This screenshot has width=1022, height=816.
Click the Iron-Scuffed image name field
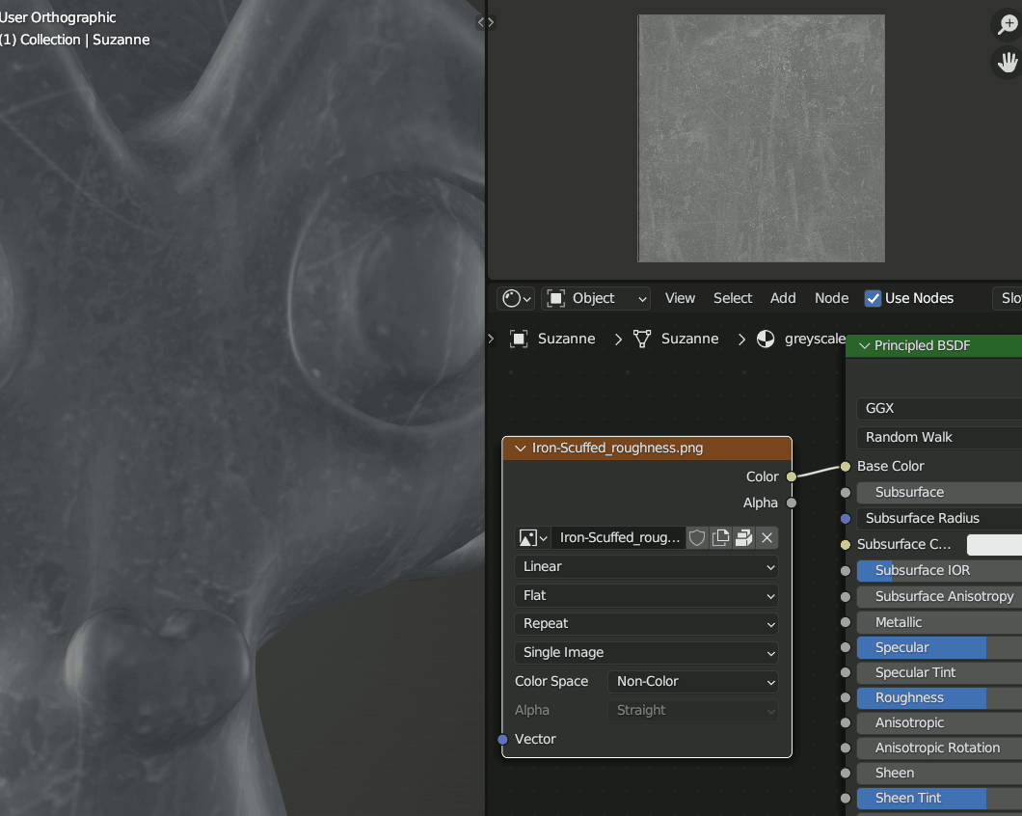pyautogui.click(x=620, y=537)
